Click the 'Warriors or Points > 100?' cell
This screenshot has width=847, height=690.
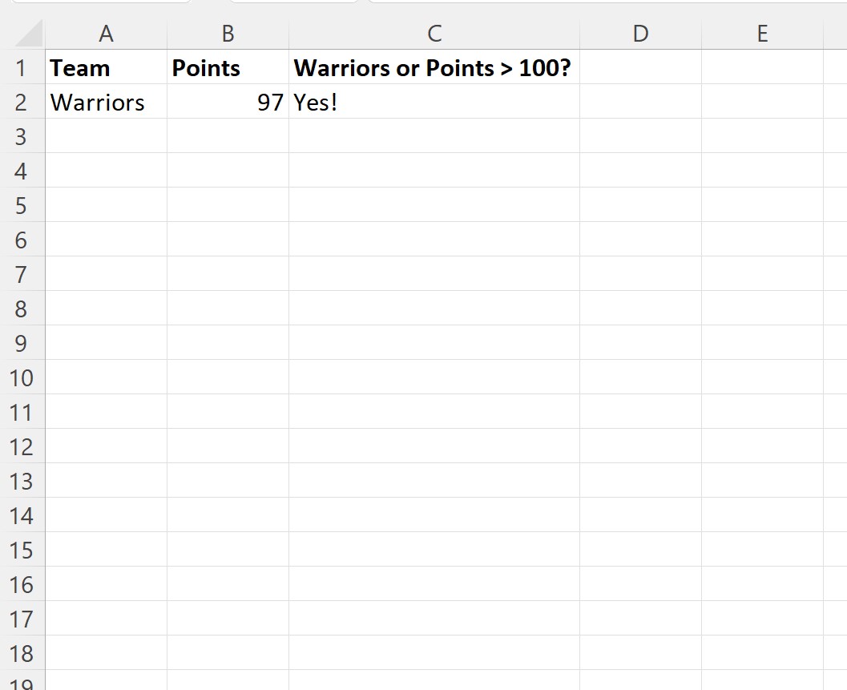click(x=434, y=68)
